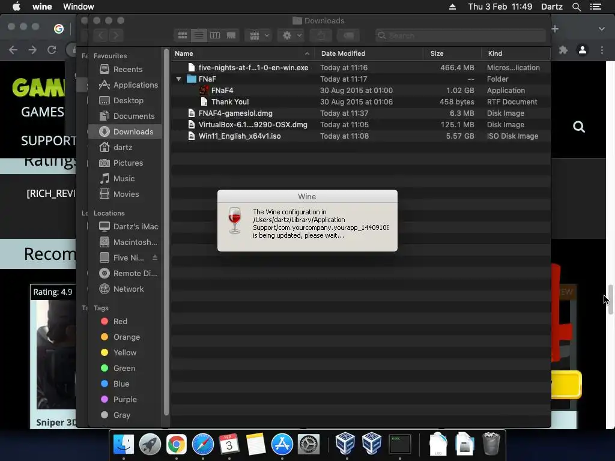Open the black exec terminal icon in Dock
Image resolution: width=615 pixels, height=461 pixels.
pos(399,444)
